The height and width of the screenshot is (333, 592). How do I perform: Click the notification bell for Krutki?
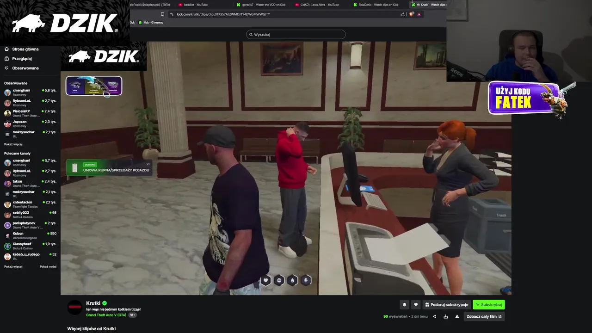tap(404, 305)
